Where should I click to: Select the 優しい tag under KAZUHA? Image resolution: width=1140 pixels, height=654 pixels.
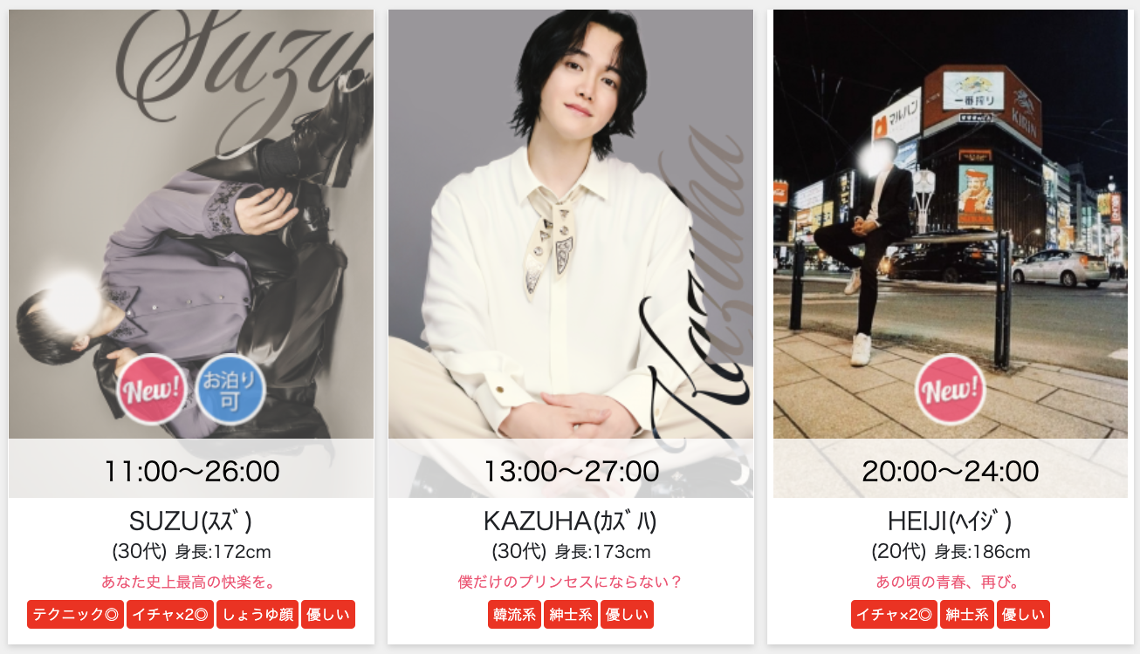tap(627, 615)
